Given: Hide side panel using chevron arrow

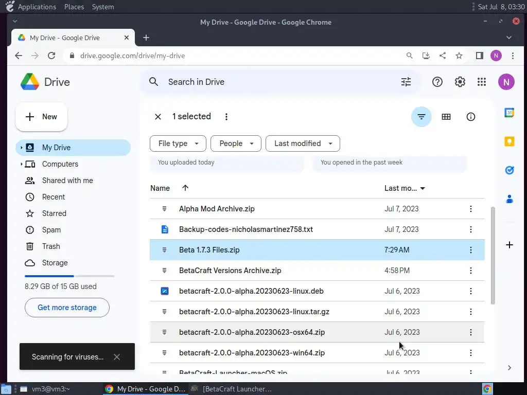Looking at the screenshot, I should (509, 368).
